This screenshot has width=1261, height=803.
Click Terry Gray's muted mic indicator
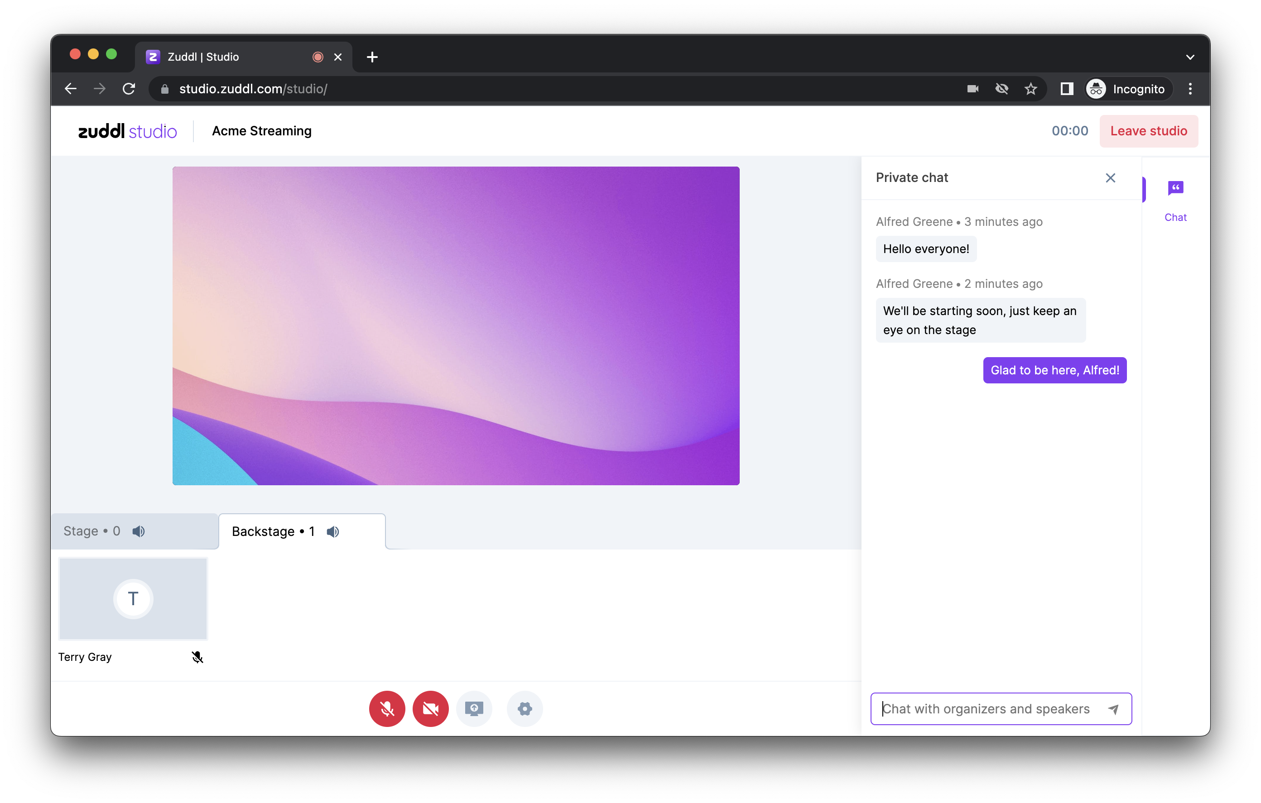click(x=197, y=657)
